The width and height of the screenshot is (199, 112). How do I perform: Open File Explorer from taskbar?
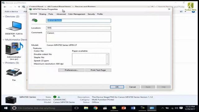(86, 108)
